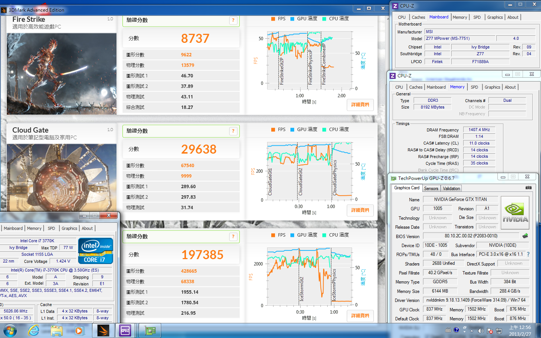Open GPU-Z Sensors tab
The height and width of the screenshot is (338, 541).
[x=431, y=189]
